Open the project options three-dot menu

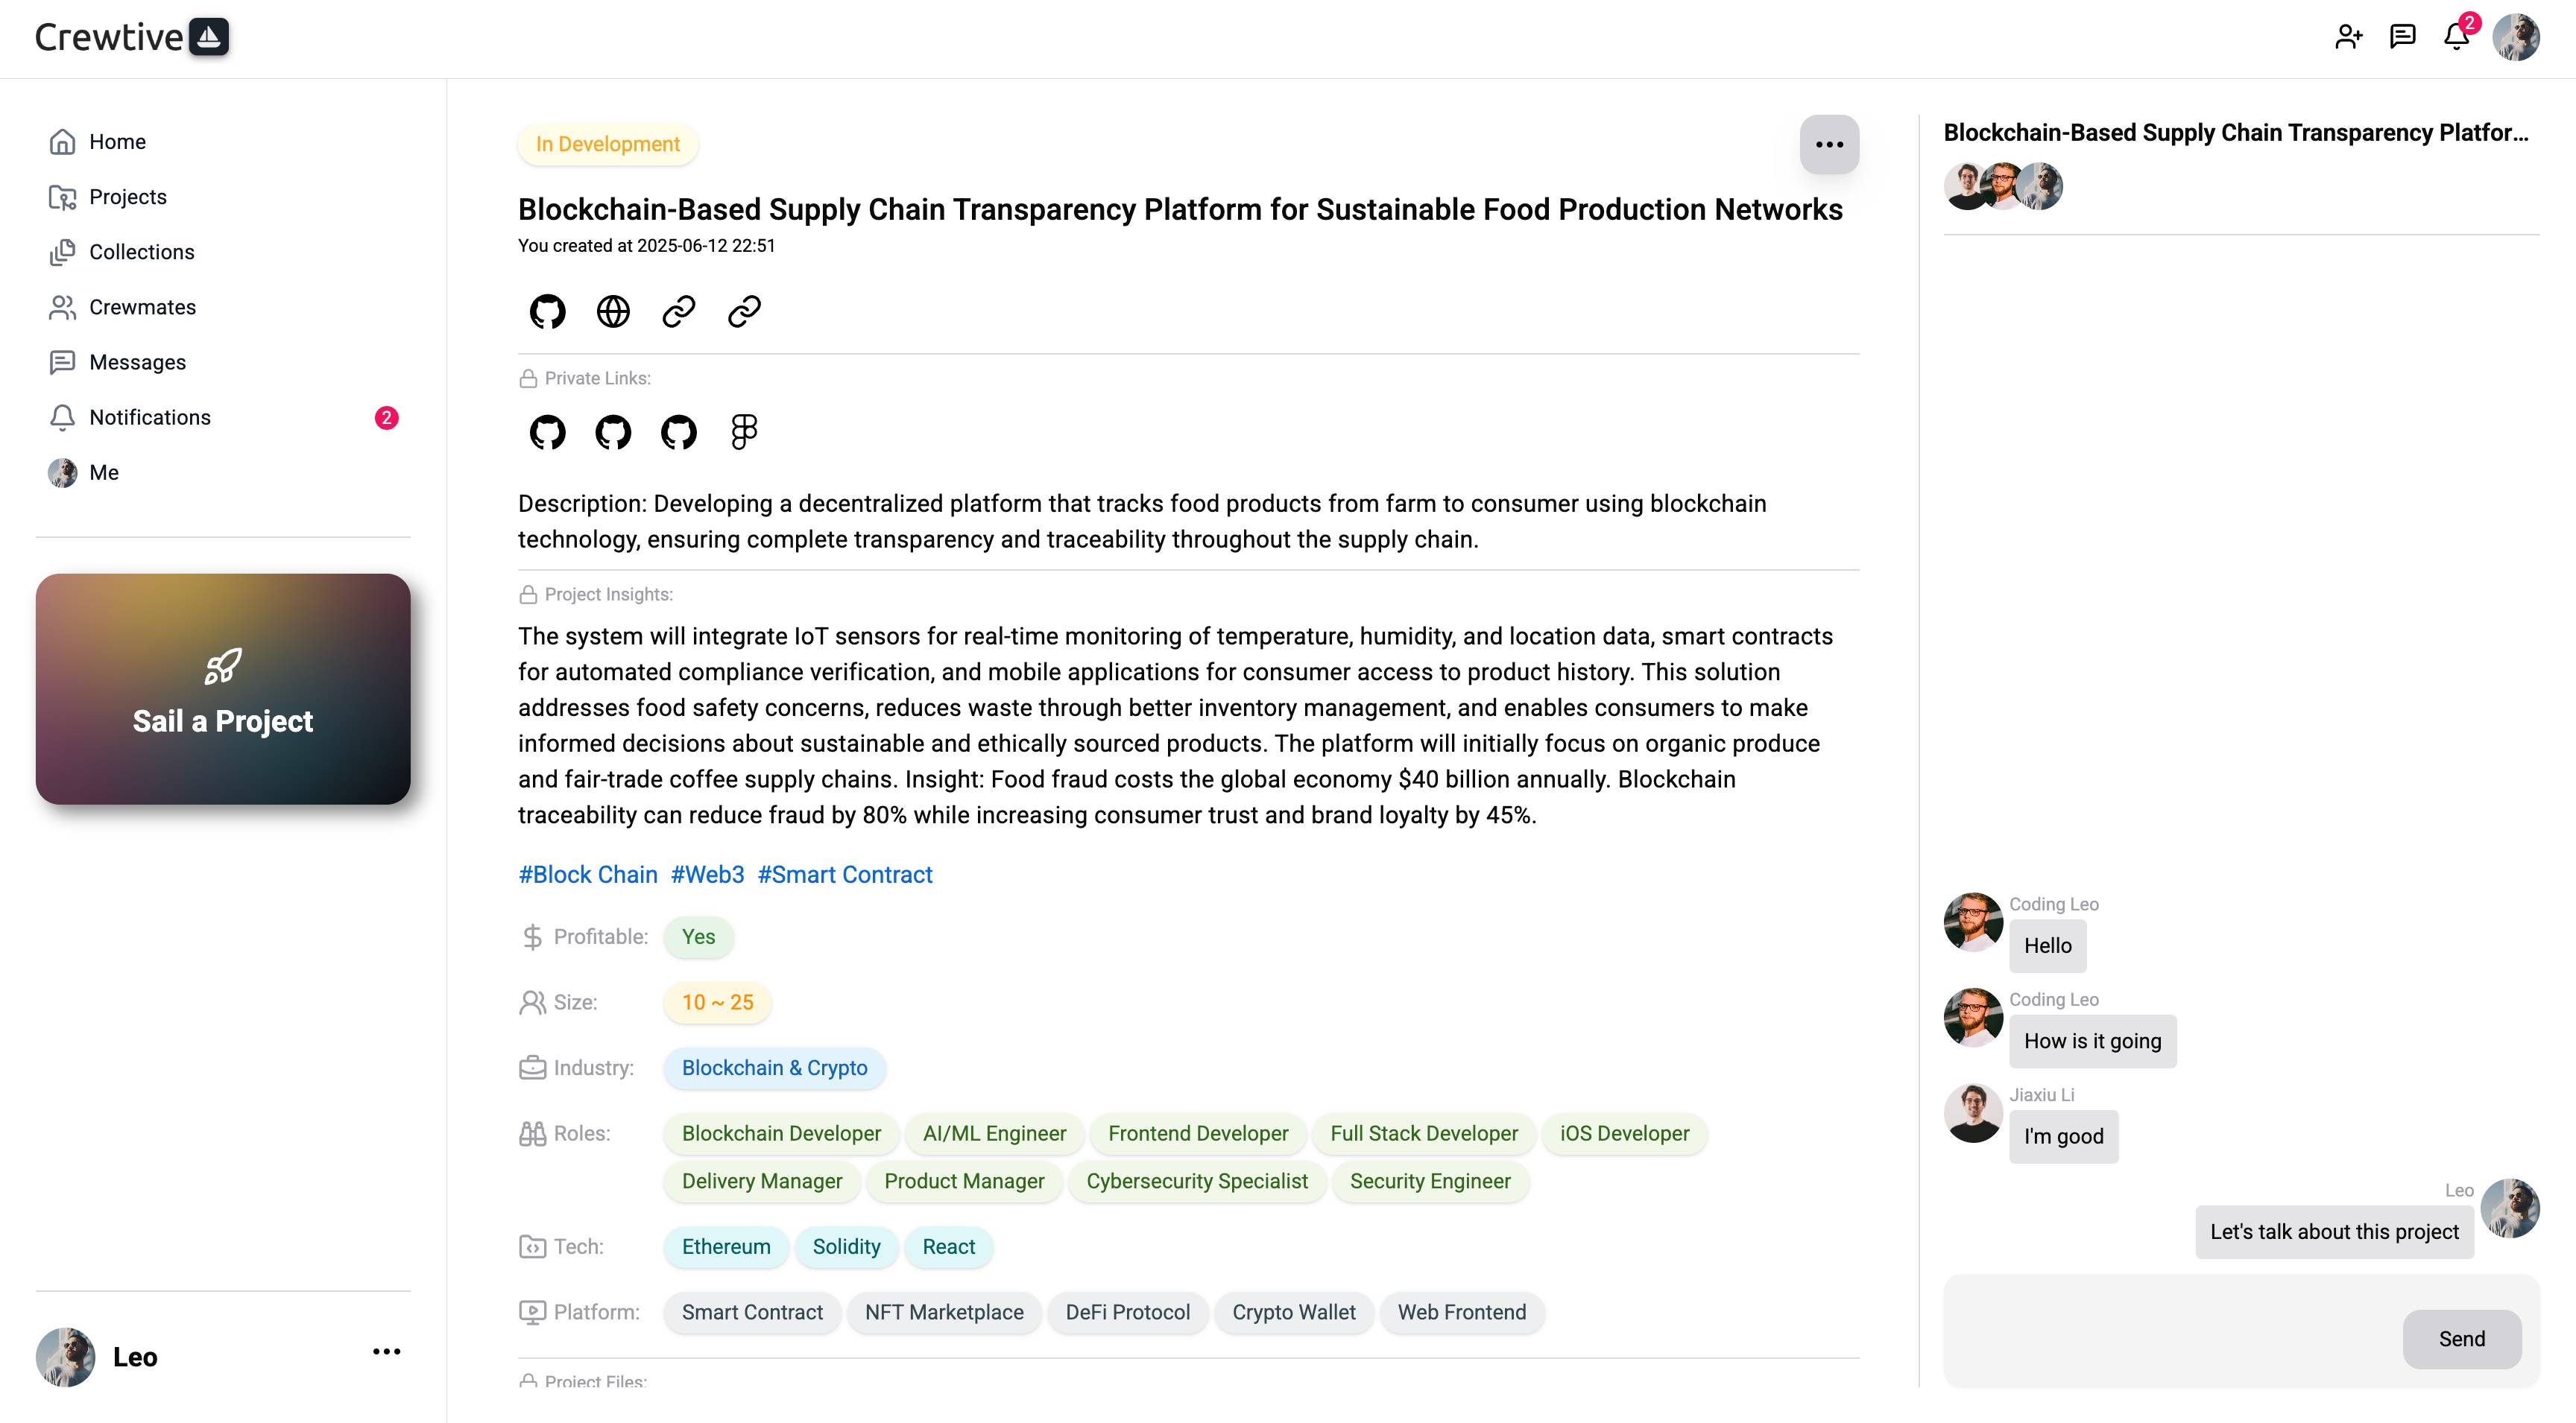click(1829, 145)
